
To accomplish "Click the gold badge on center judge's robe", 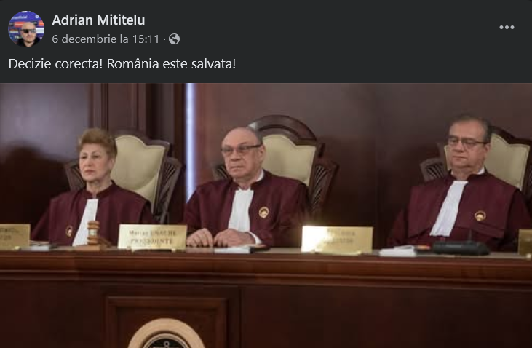I will pyautogui.click(x=263, y=213).
